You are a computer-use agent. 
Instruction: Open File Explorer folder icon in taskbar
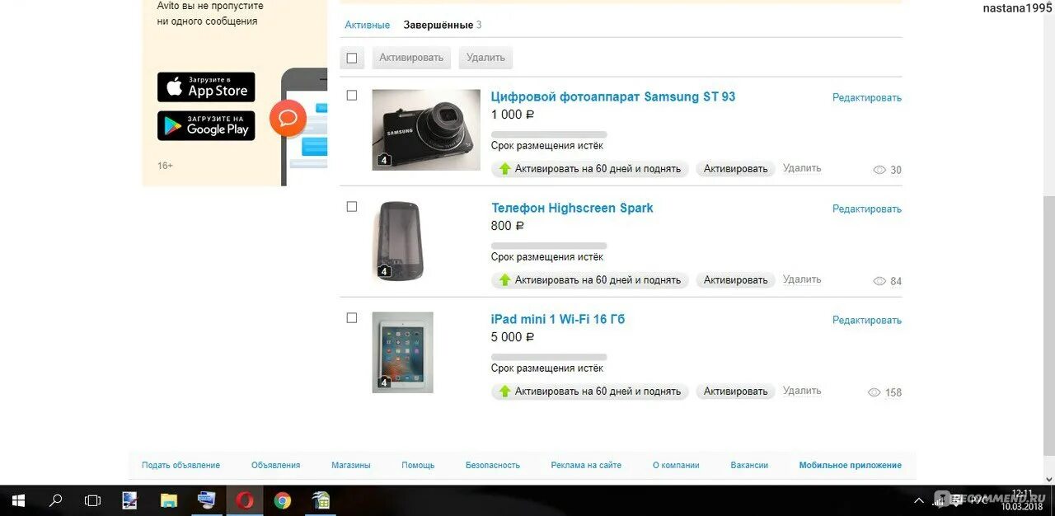169,500
